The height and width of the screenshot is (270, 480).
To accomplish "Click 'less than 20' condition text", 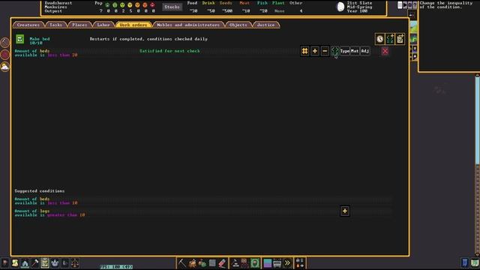I will point(62,55).
